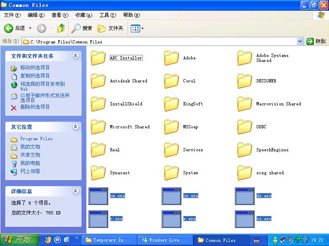Expand the quick launch chevron

[76, 238]
